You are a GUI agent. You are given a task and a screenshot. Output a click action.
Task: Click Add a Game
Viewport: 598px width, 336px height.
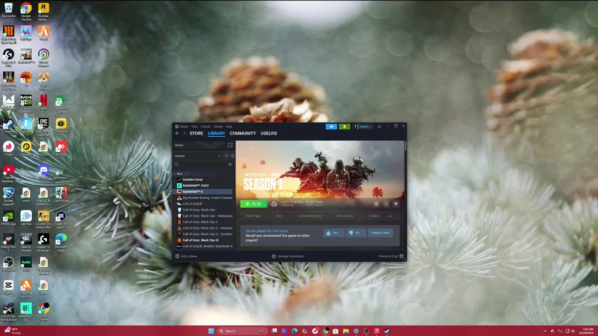pos(186,256)
